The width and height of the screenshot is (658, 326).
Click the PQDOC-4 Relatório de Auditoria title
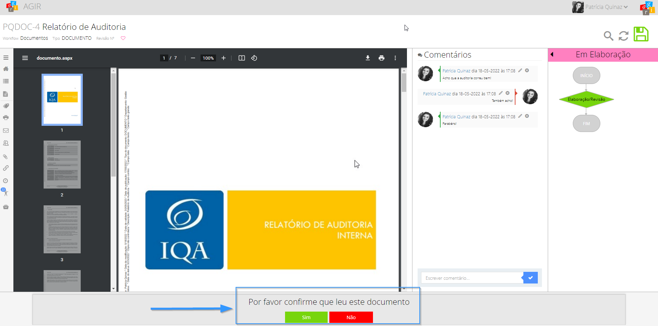tap(64, 27)
